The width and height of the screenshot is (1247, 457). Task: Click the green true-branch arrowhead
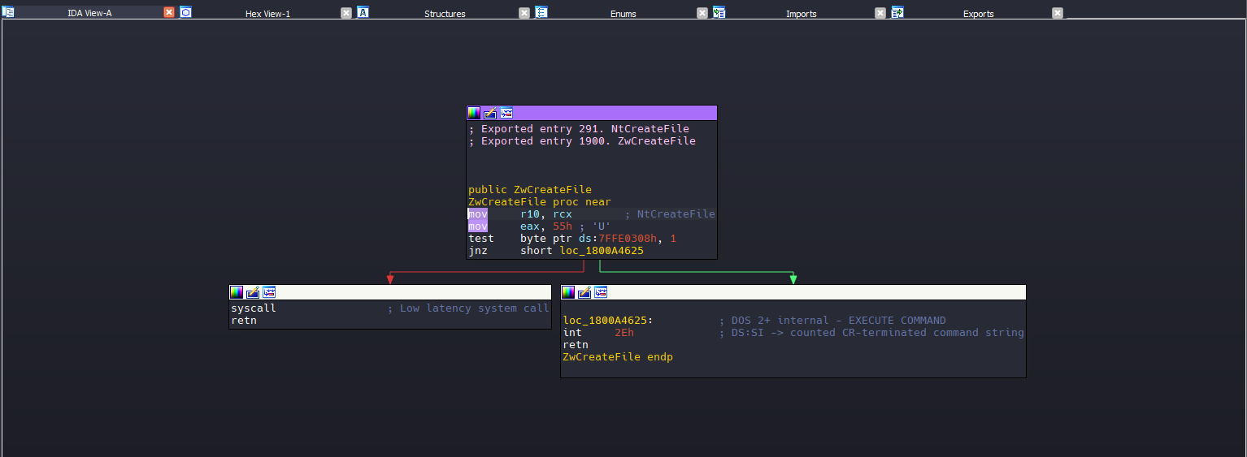coord(793,279)
